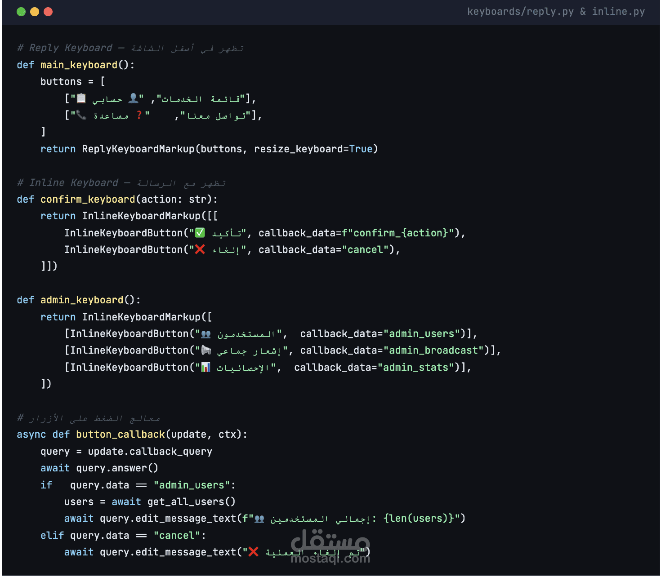661x577 pixels.
Task: Click the telephone emoji in second button row
Action: tap(81, 115)
